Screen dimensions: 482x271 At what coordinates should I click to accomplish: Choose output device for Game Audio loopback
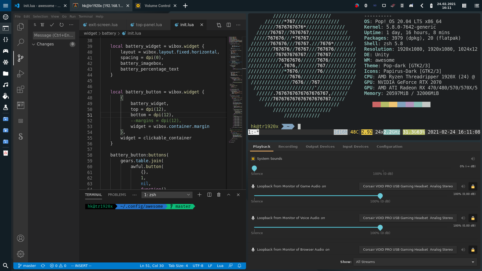pyautogui.click(x=408, y=186)
